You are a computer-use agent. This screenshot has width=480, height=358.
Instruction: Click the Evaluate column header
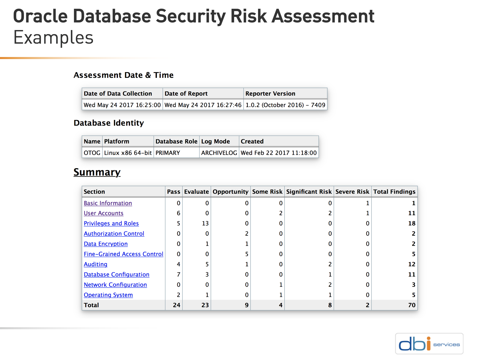tap(196, 192)
